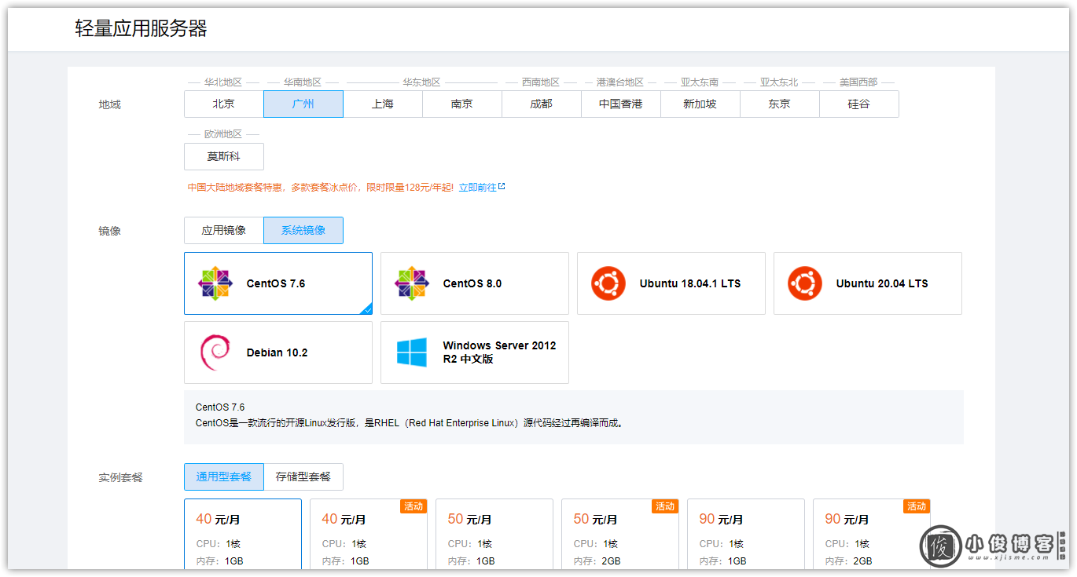Viewport: 1077px width, 577px height.
Task: Open the 立即前往 promotion link
Action: [479, 187]
